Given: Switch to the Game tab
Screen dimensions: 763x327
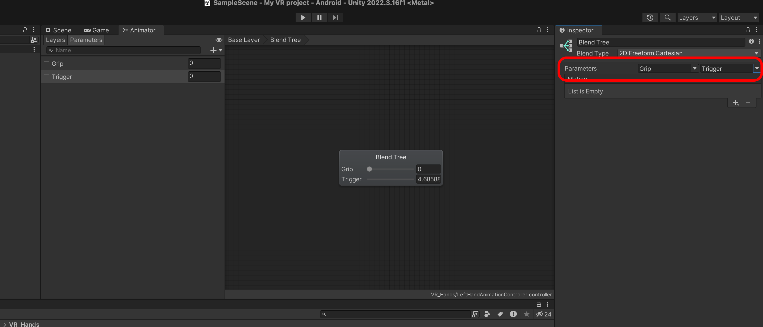Looking at the screenshot, I should tap(96, 30).
